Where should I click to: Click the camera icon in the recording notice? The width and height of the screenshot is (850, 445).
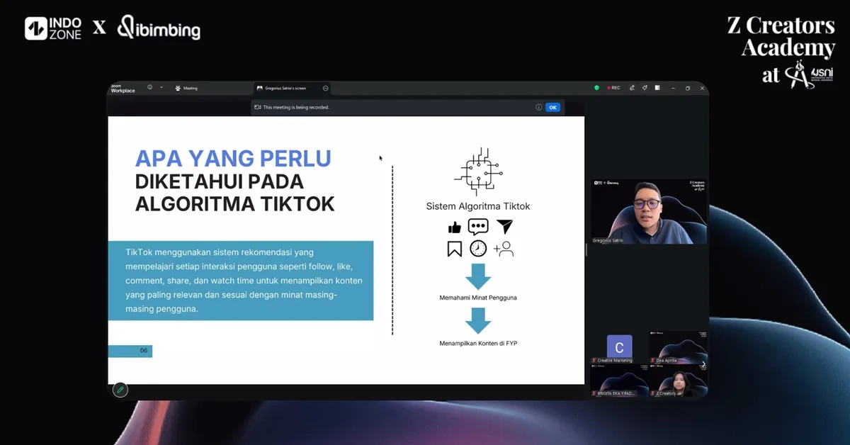258,107
